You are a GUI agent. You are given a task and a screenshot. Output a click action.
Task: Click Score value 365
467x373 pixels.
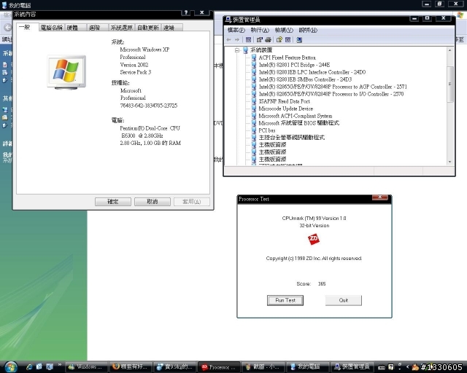pyautogui.click(x=322, y=284)
